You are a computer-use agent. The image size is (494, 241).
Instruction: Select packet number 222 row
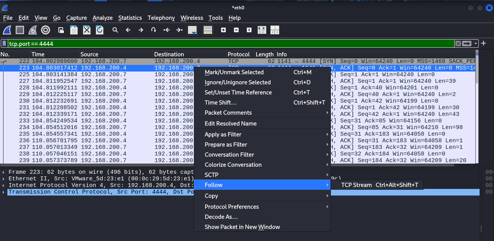coord(238,61)
